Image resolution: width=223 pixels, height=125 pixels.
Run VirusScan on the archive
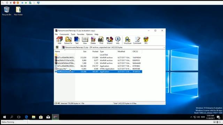pos(128,40)
